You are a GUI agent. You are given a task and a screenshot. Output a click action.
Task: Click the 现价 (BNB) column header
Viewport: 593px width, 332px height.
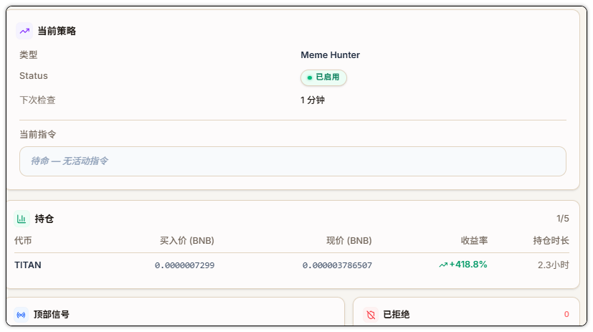point(349,240)
